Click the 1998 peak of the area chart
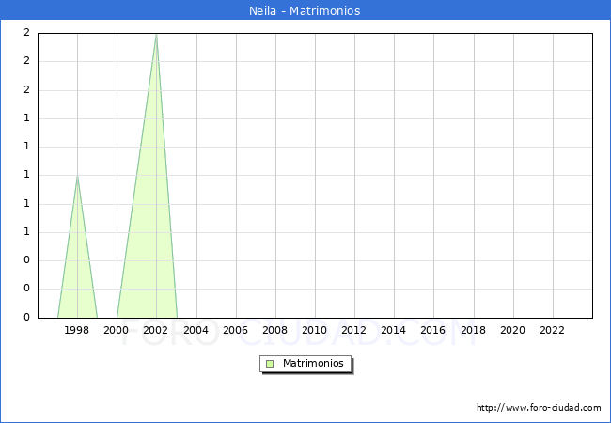The height and width of the screenshot is (423, 611). (77, 177)
